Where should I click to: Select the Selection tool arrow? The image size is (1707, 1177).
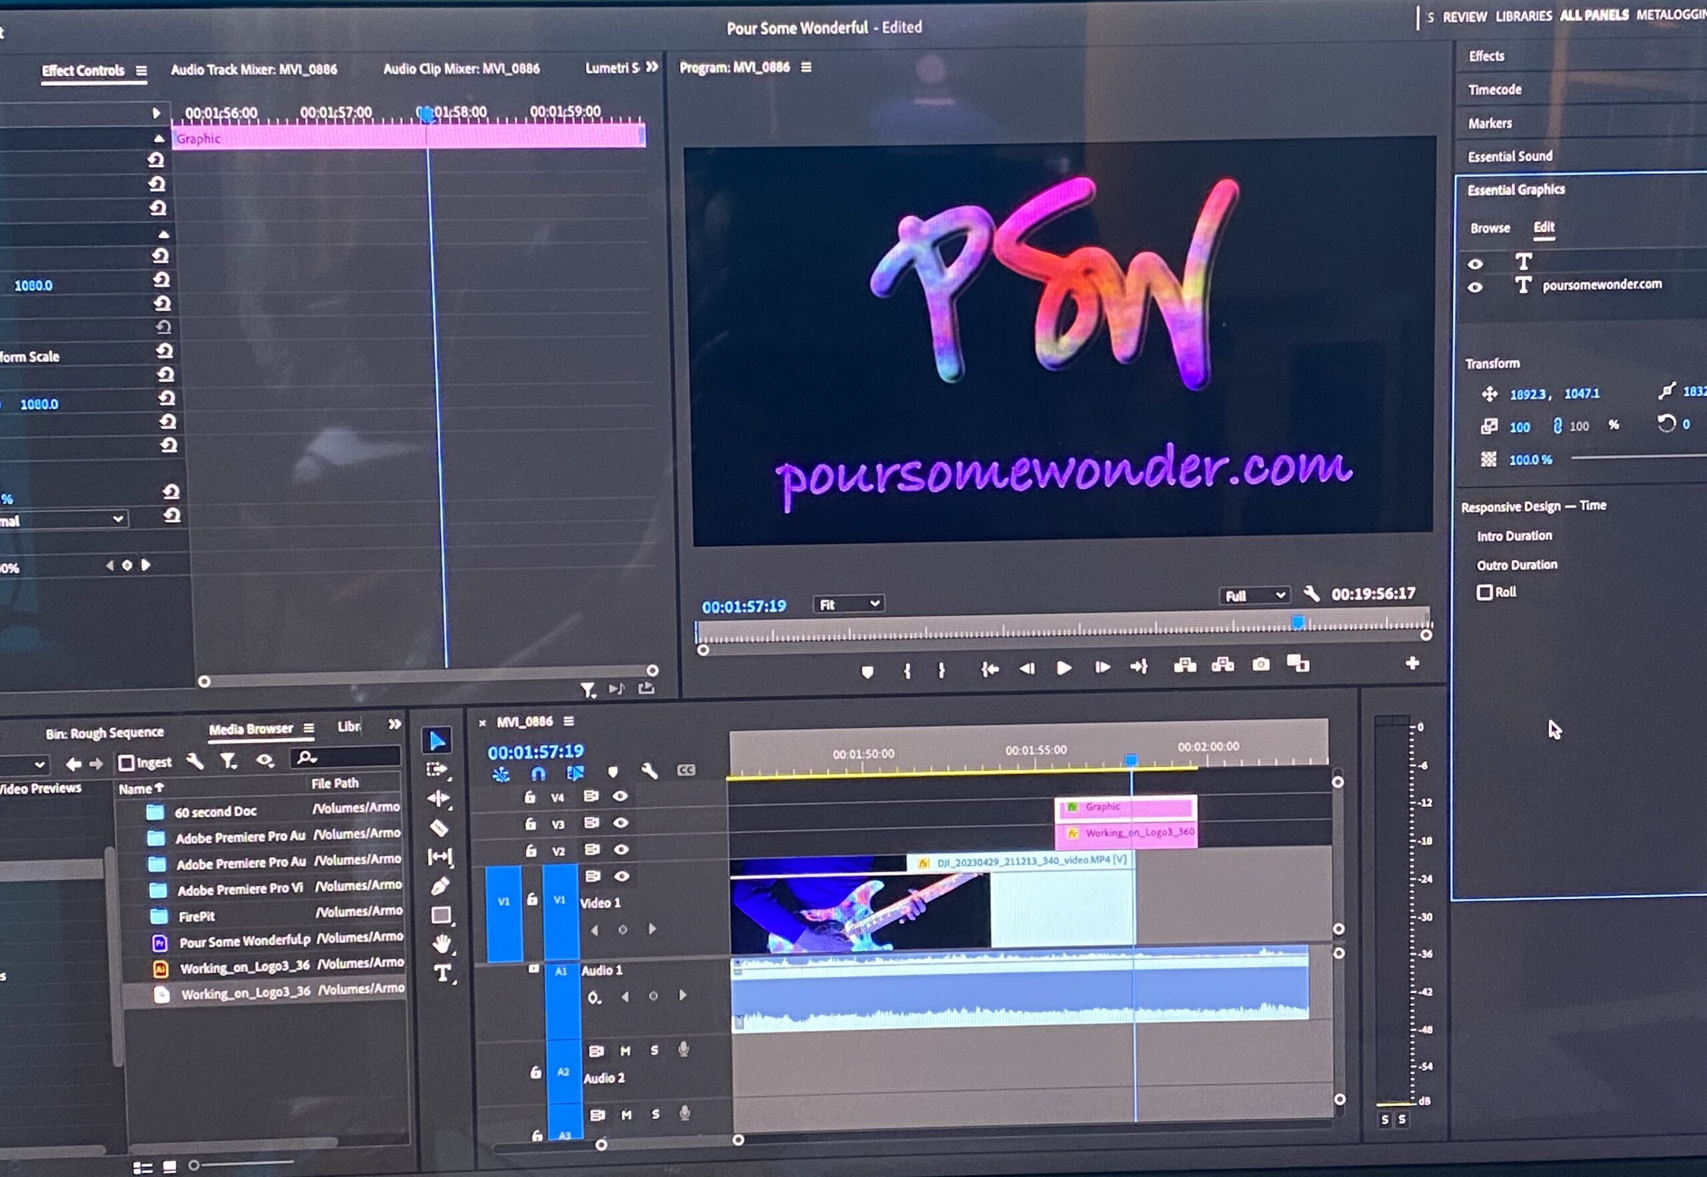coord(437,741)
